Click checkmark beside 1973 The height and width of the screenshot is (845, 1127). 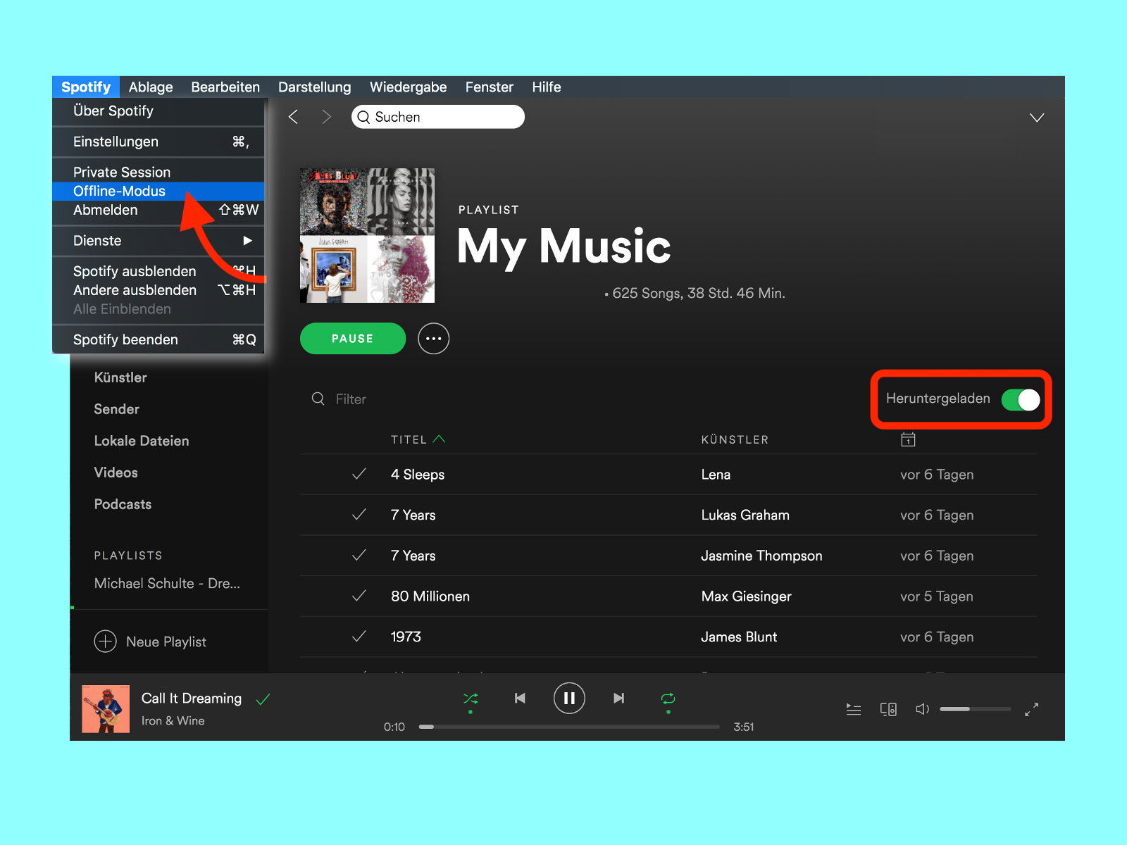pyautogui.click(x=359, y=637)
